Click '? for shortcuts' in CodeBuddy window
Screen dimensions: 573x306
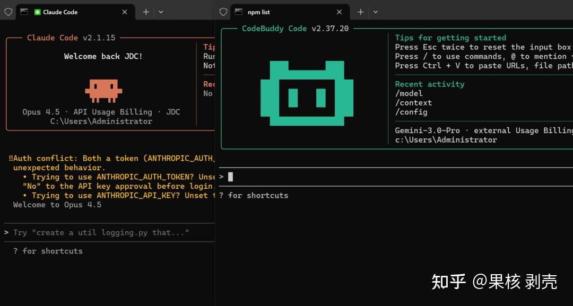pyautogui.click(x=254, y=195)
